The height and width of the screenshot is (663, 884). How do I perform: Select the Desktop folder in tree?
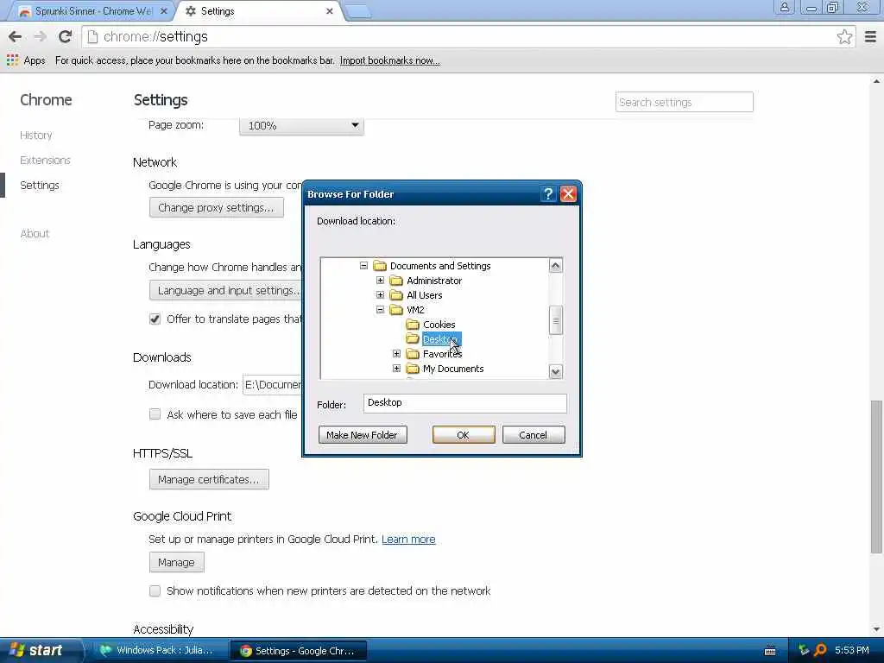pyautogui.click(x=439, y=338)
